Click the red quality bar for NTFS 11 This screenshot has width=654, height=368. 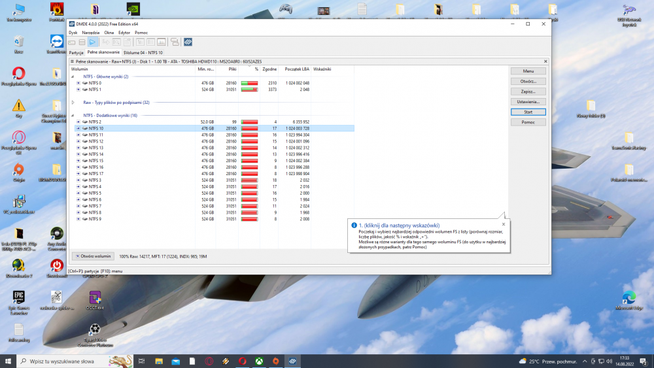click(249, 135)
